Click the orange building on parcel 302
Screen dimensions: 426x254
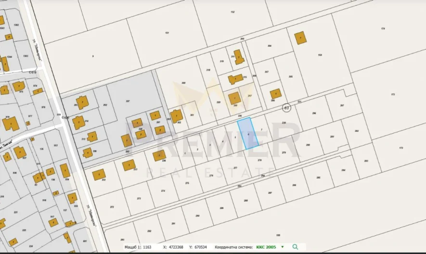pyautogui.click(x=177, y=116)
